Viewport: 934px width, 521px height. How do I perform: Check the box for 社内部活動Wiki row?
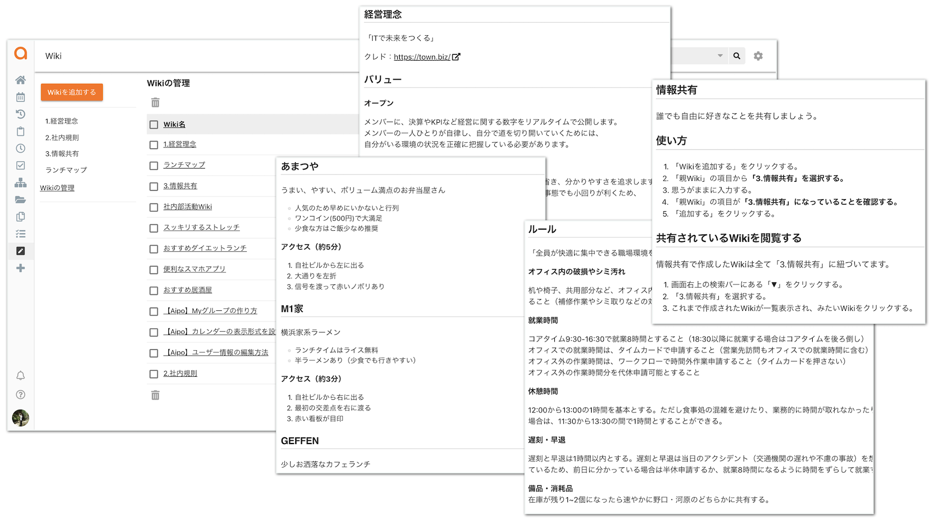(x=154, y=208)
